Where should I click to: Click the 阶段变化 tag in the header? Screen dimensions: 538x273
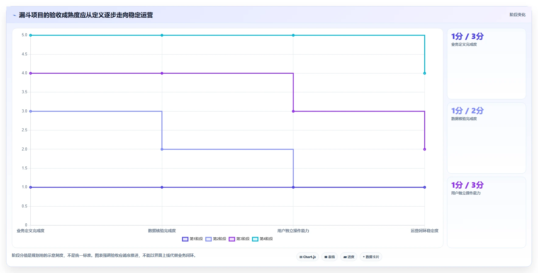[x=517, y=15]
